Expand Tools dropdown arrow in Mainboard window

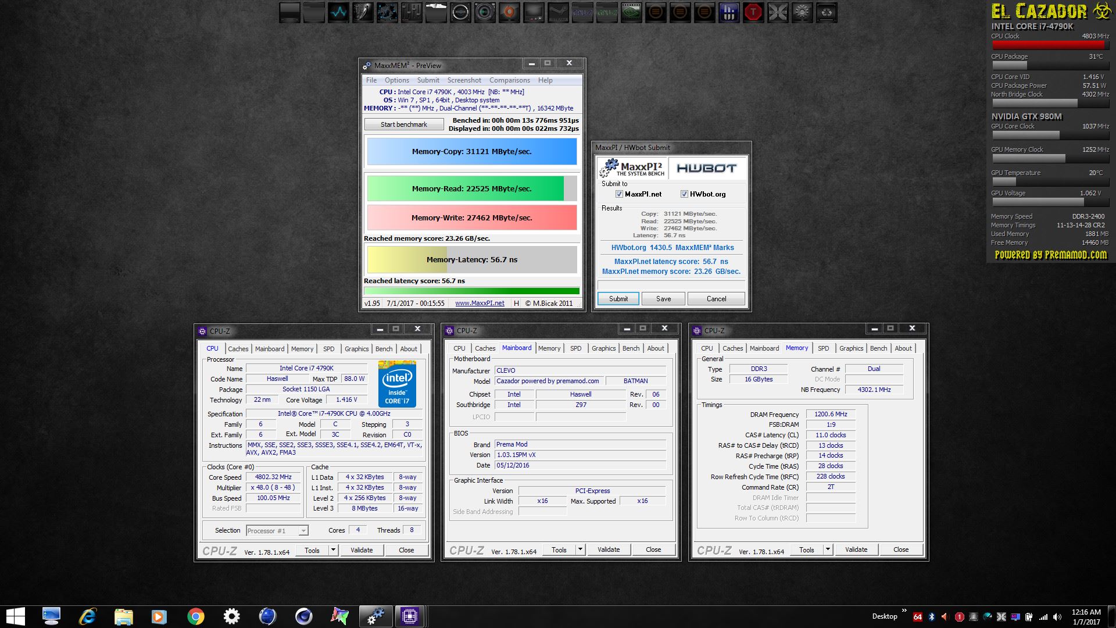[x=580, y=549]
